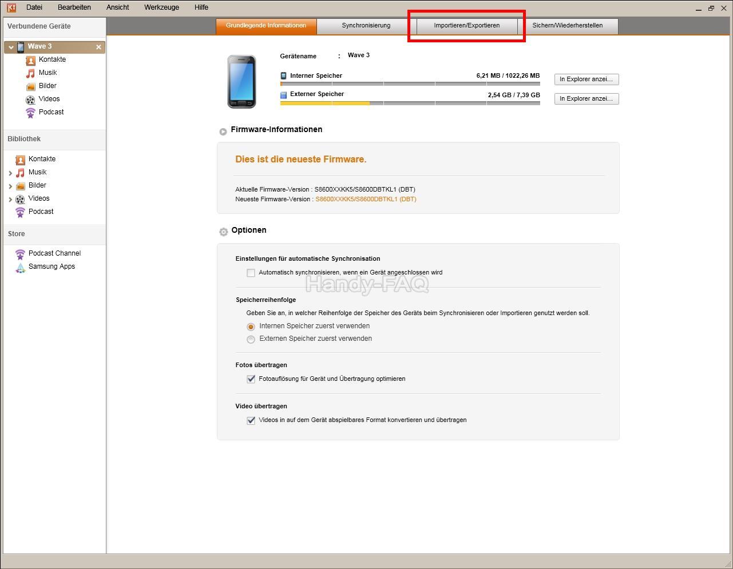Select Externen Speicher zuerst verwenden radio

tap(251, 339)
